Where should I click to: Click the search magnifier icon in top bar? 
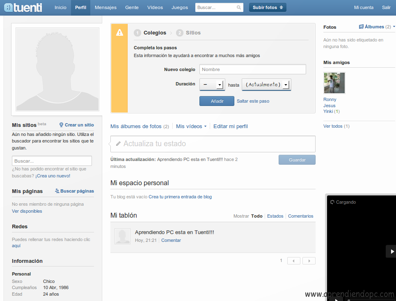pos(239,7)
